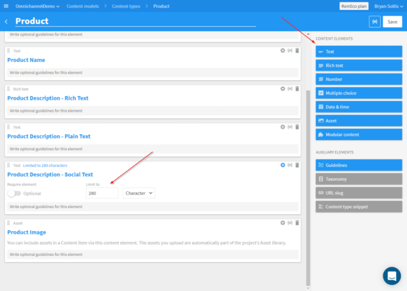The height and width of the screenshot is (291, 407).
Task: Click guidelines field under Product Description - Social Text
Action: 152,207
